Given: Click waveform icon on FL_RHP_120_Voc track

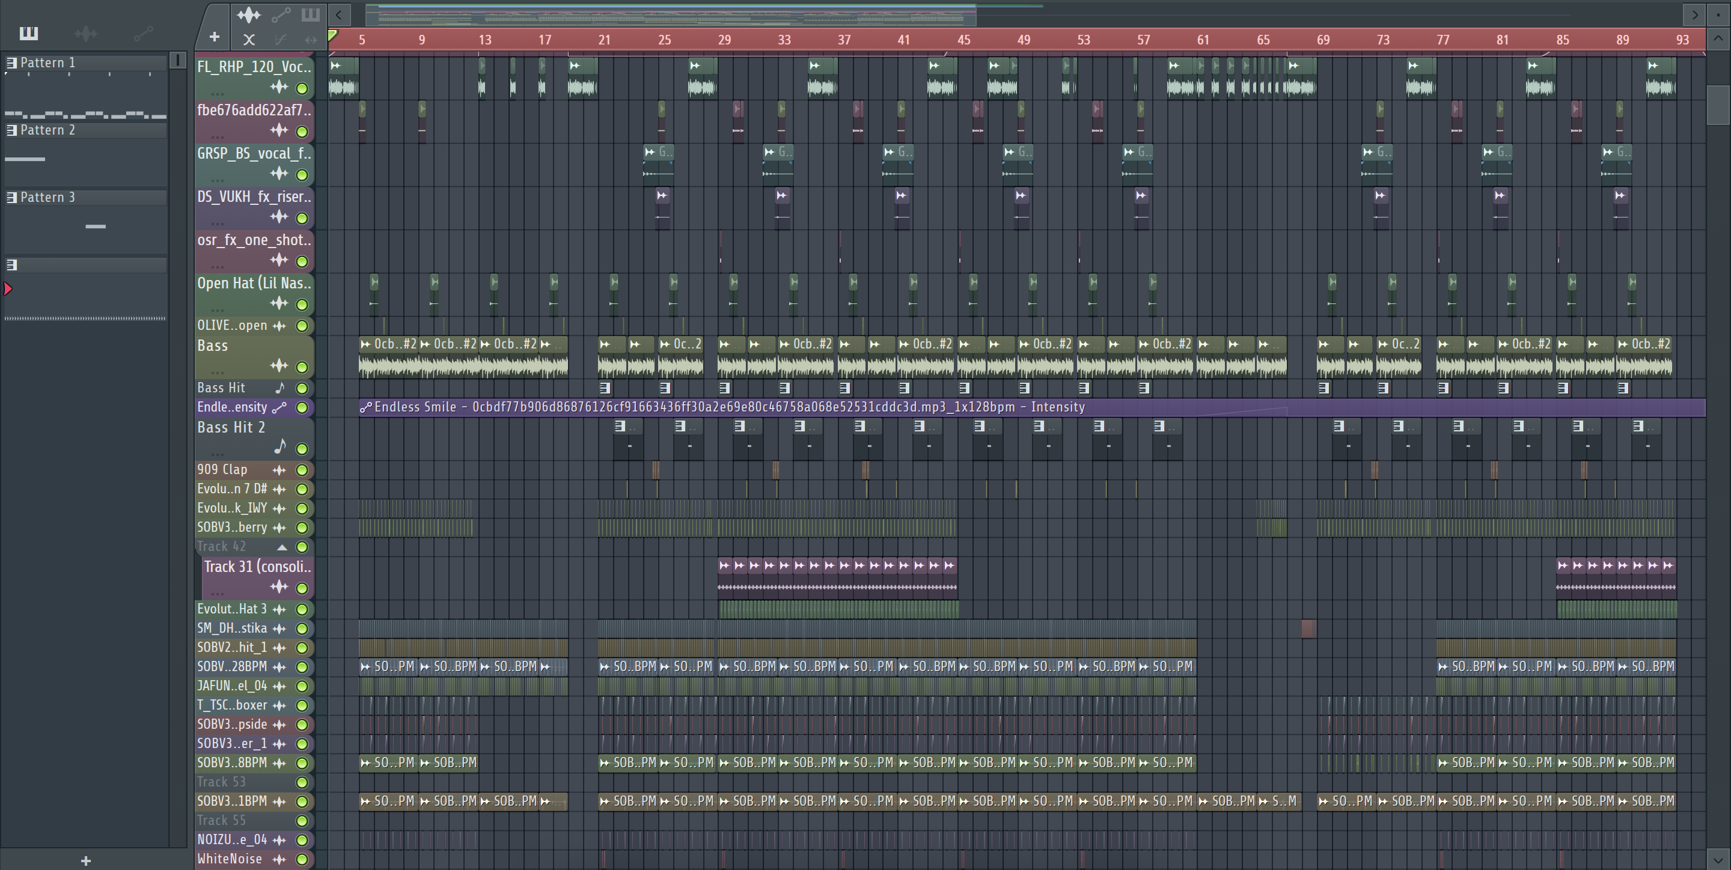Looking at the screenshot, I should tap(279, 87).
